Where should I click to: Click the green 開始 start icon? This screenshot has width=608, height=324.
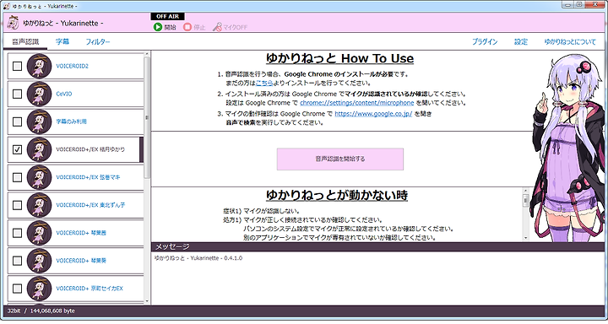point(157,27)
